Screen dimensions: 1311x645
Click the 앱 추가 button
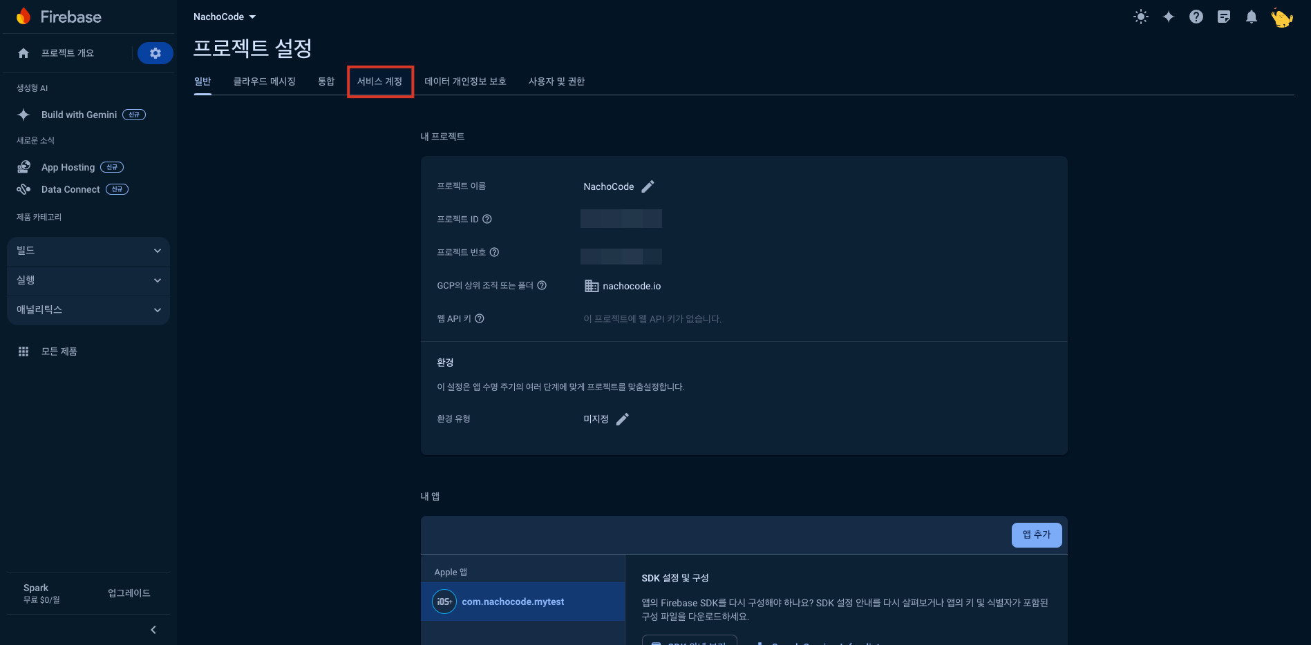pyautogui.click(x=1037, y=535)
